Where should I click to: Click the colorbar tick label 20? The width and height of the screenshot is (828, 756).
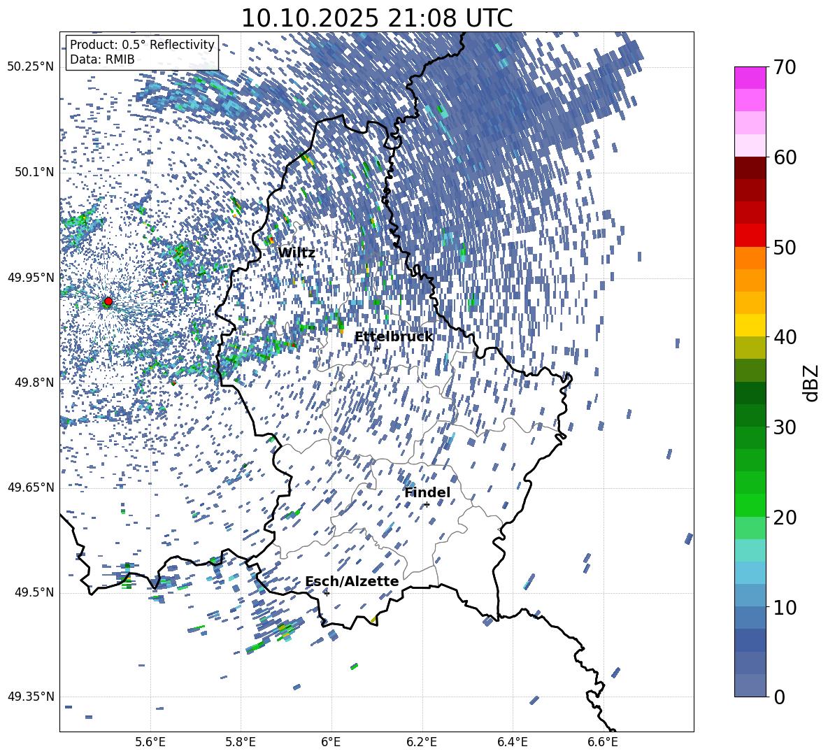pyautogui.click(x=784, y=518)
